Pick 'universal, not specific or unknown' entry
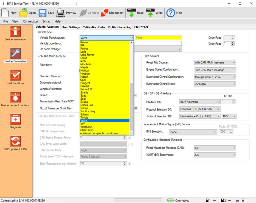Viewport: 256px width, 203px height. 105,133
